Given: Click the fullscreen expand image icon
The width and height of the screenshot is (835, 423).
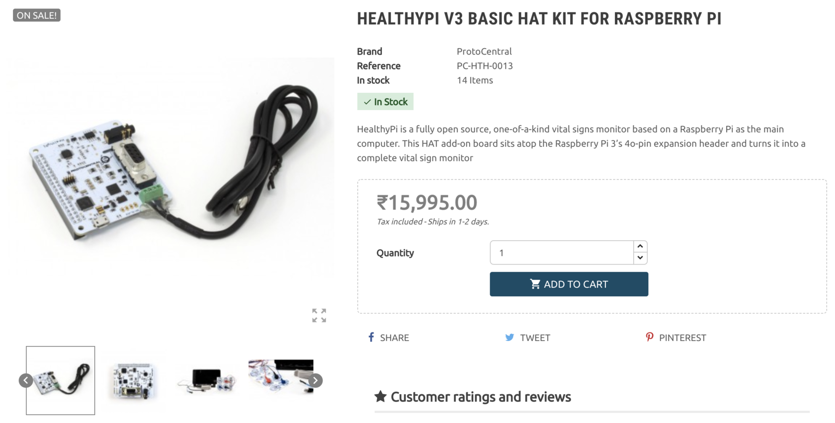Looking at the screenshot, I should [319, 315].
